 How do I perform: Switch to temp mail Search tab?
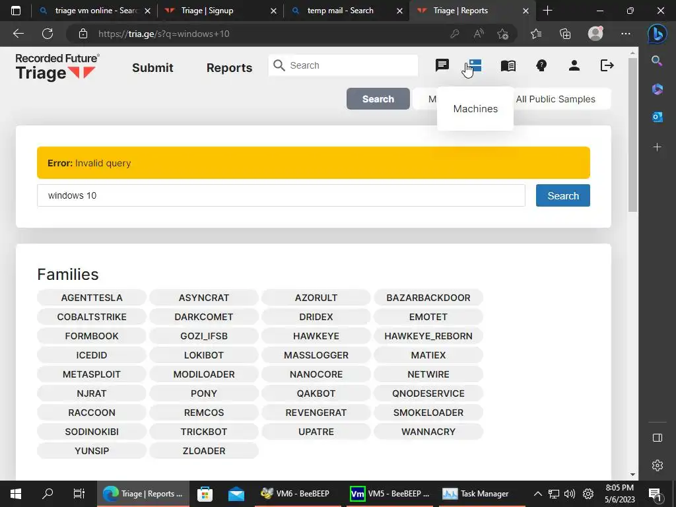[347, 11]
